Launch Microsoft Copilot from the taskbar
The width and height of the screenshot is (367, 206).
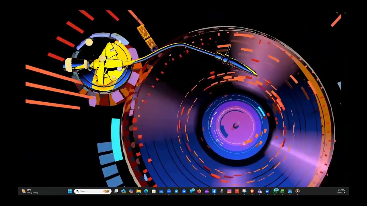pyautogui.click(x=131, y=191)
